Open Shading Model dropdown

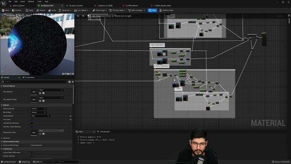[40, 116]
